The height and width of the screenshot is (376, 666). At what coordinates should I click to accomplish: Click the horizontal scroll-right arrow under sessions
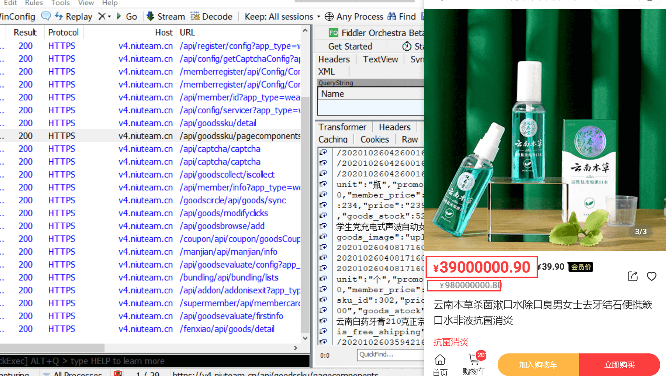tap(295, 348)
